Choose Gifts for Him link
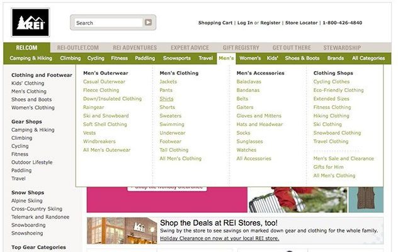 328,167
